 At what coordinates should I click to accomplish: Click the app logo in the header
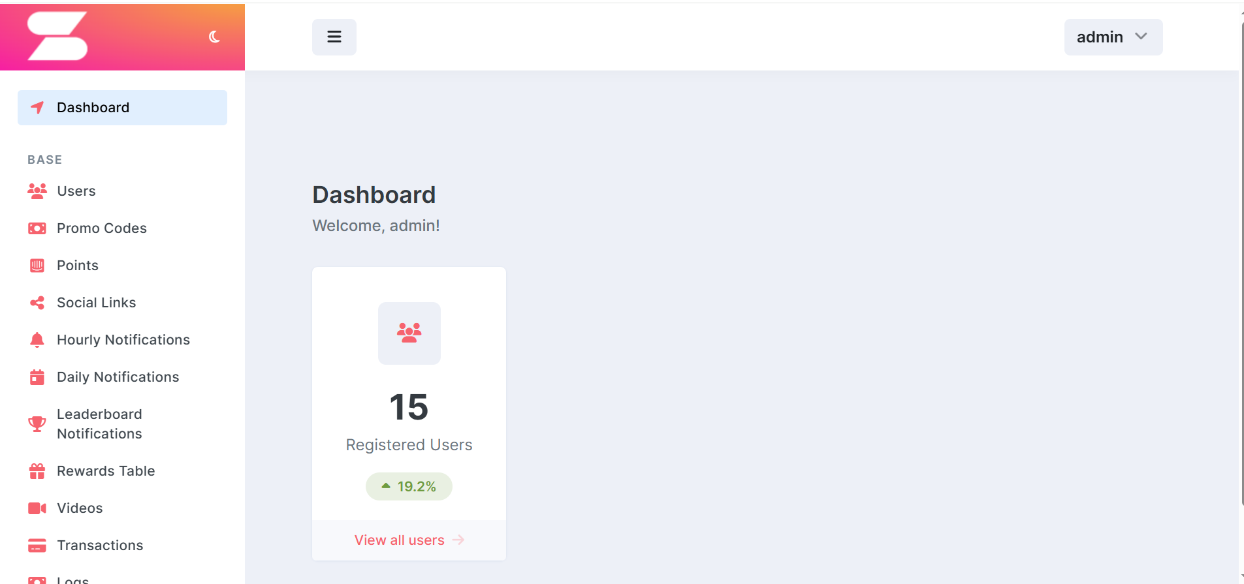(57, 37)
